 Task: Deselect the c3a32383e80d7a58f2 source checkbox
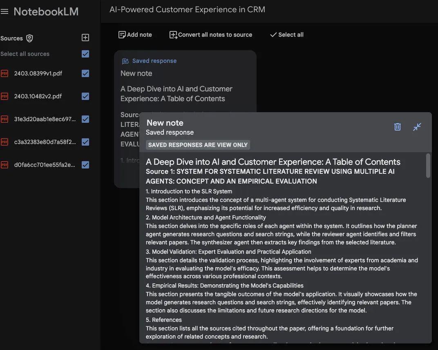(85, 142)
